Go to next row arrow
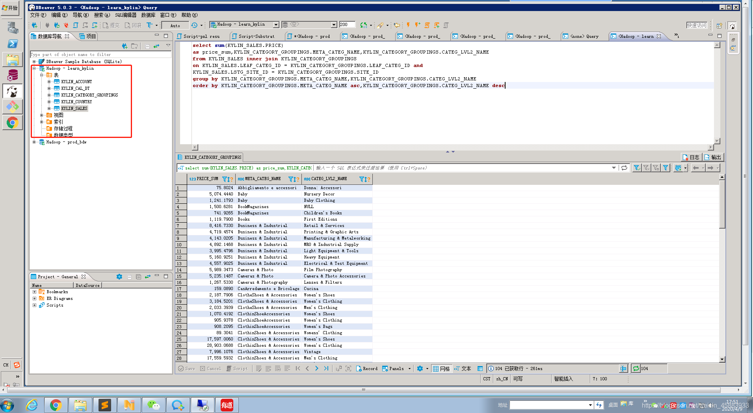 click(x=317, y=368)
